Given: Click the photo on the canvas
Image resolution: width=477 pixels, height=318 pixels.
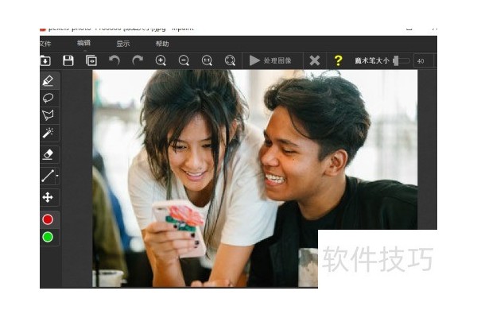Looking at the screenshot, I should pos(254,178).
